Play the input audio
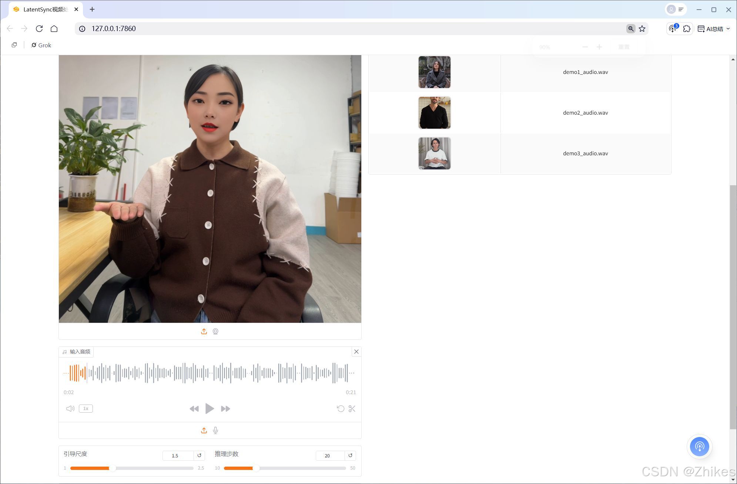Screen dimensions: 737x484 [x=210, y=409]
